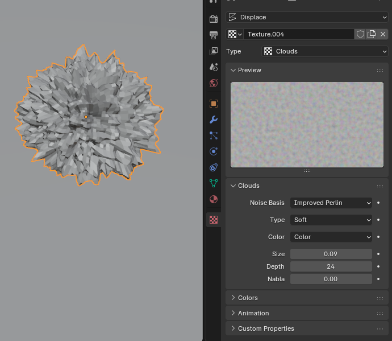The height and width of the screenshot is (341, 392).
Task: Open the Output properties tab
Action: [x=214, y=35]
